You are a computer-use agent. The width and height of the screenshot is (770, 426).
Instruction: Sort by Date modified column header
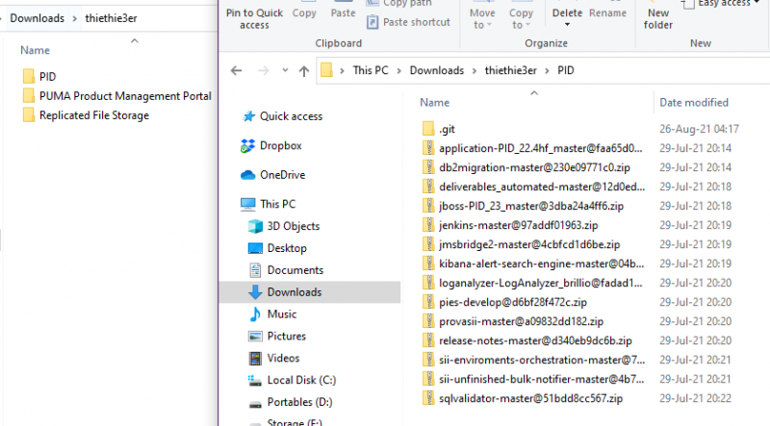[693, 102]
